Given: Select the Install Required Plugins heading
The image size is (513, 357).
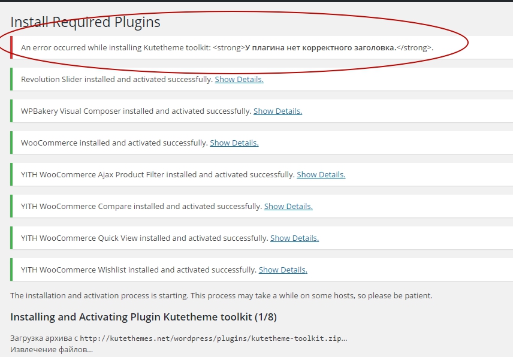Looking at the screenshot, I should point(85,22).
